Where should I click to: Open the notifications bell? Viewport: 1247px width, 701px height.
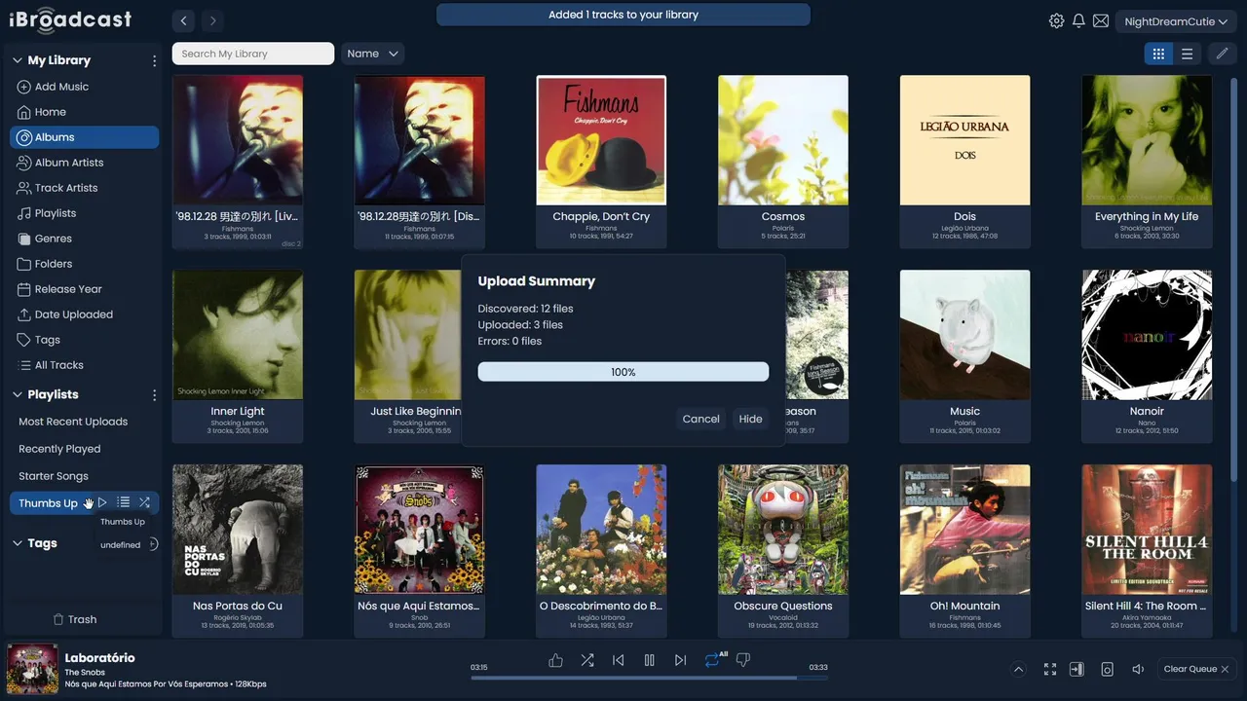(x=1078, y=20)
